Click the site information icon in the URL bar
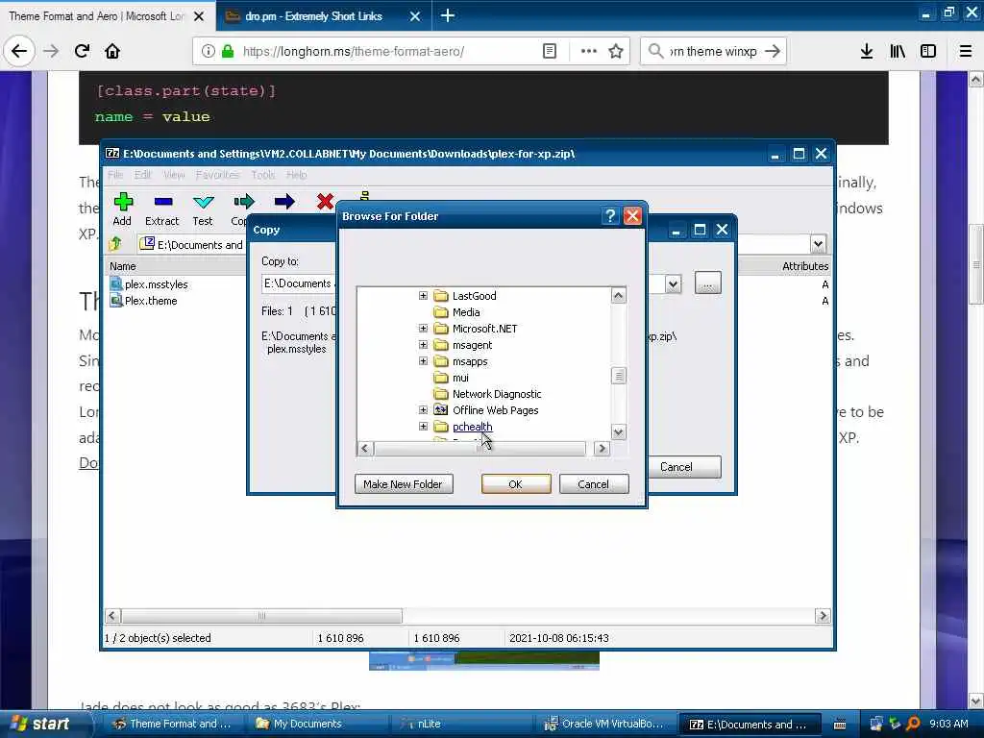Image resolution: width=984 pixels, height=738 pixels. click(208, 51)
